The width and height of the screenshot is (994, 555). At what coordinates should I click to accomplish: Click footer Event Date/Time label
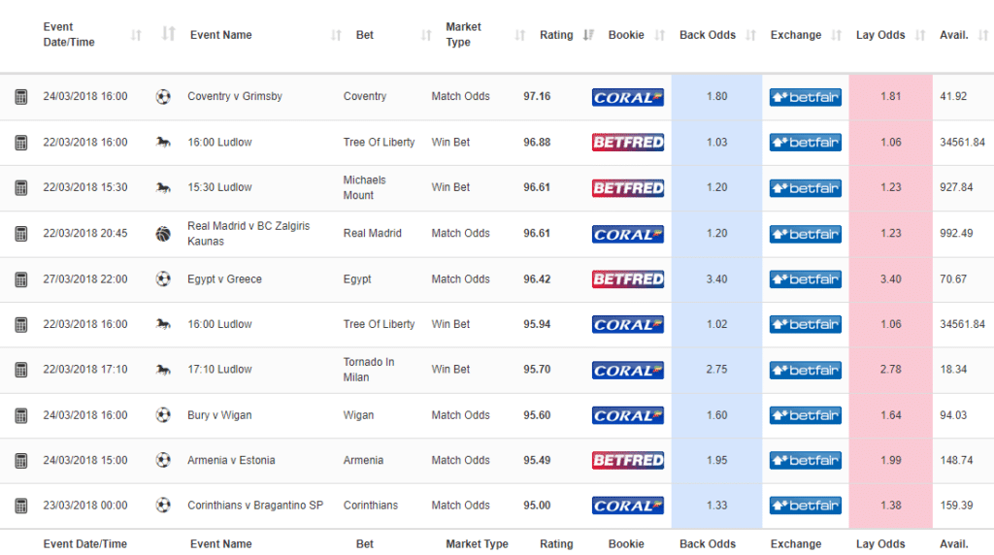click(85, 543)
